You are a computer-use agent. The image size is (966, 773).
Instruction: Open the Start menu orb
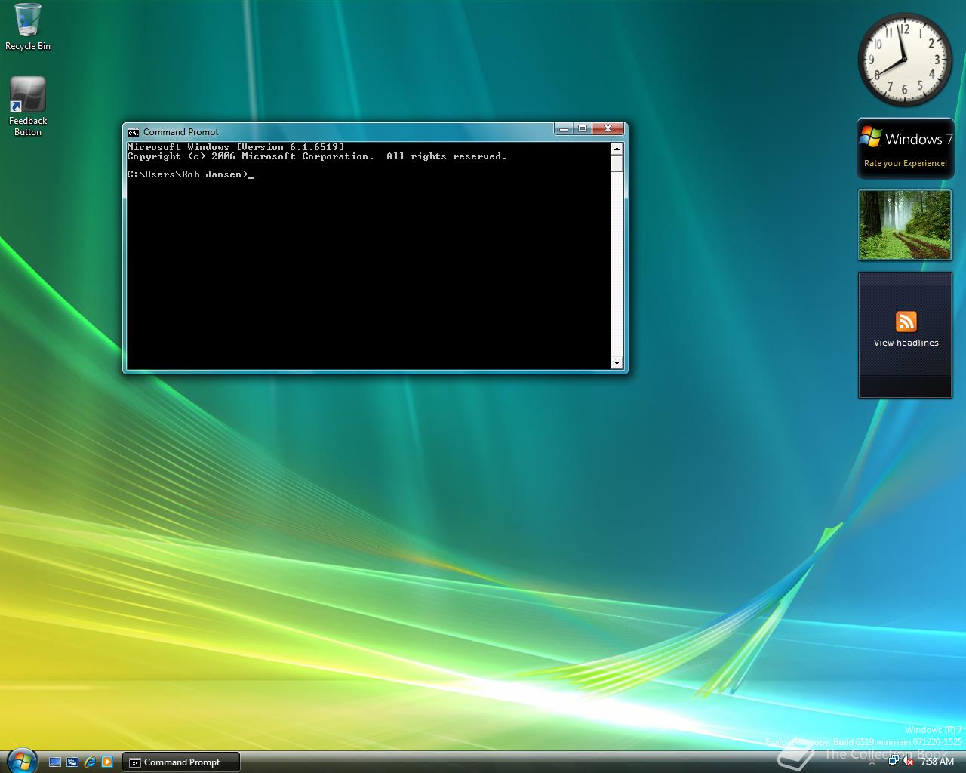click(21, 760)
